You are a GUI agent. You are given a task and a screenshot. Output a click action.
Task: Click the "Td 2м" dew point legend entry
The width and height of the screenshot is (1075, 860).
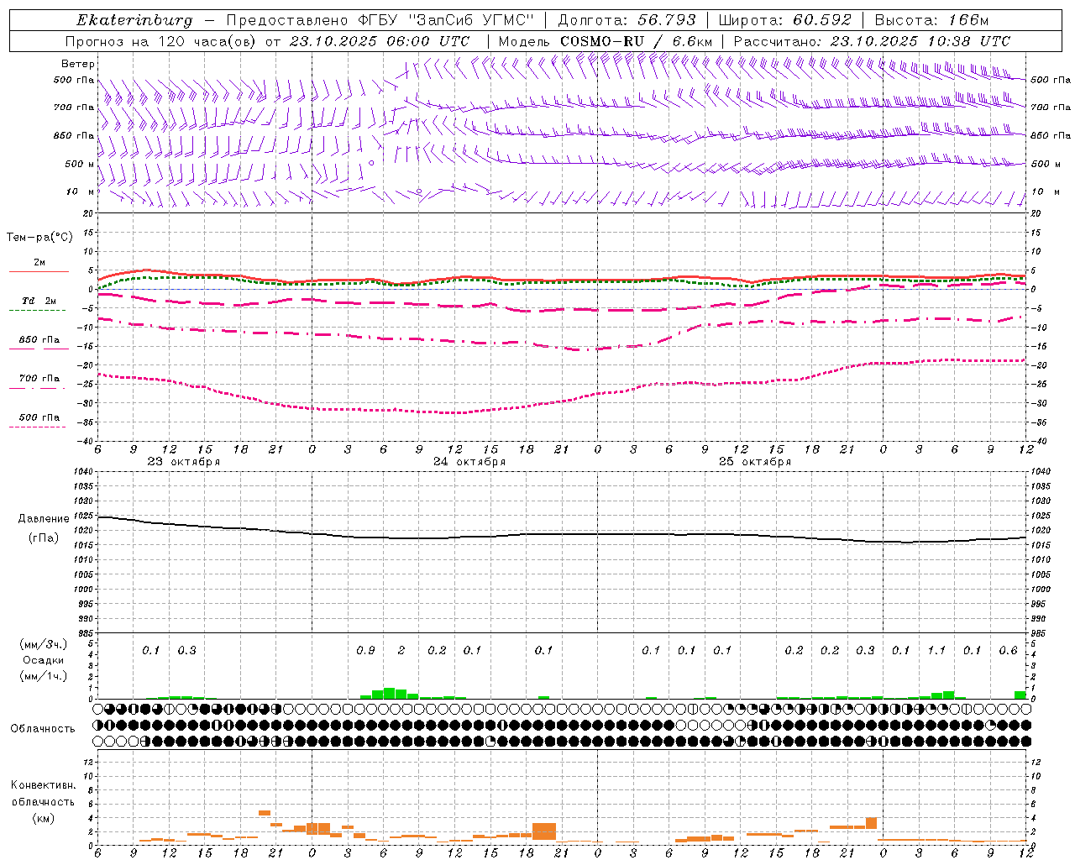pos(39,301)
